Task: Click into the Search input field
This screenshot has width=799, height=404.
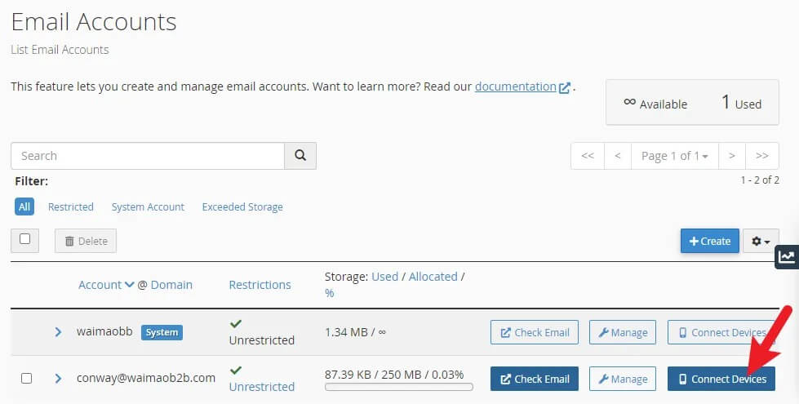Action: (x=147, y=156)
